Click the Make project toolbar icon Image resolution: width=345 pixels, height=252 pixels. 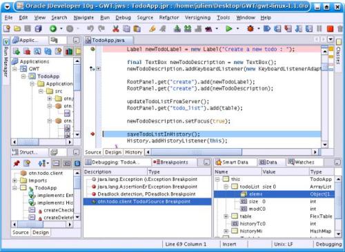click(x=177, y=29)
